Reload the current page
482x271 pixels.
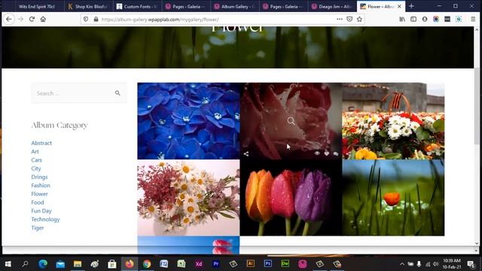tap(32, 19)
